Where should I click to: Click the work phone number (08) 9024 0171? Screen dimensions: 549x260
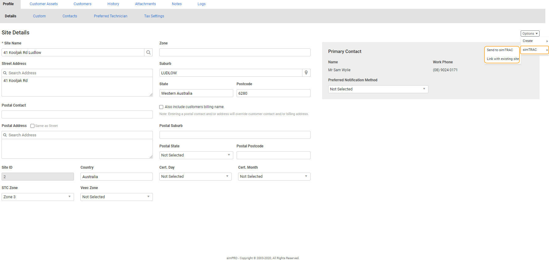click(x=445, y=70)
